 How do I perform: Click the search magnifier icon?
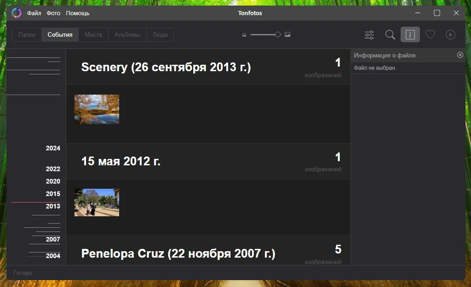click(x=390, y=35)
